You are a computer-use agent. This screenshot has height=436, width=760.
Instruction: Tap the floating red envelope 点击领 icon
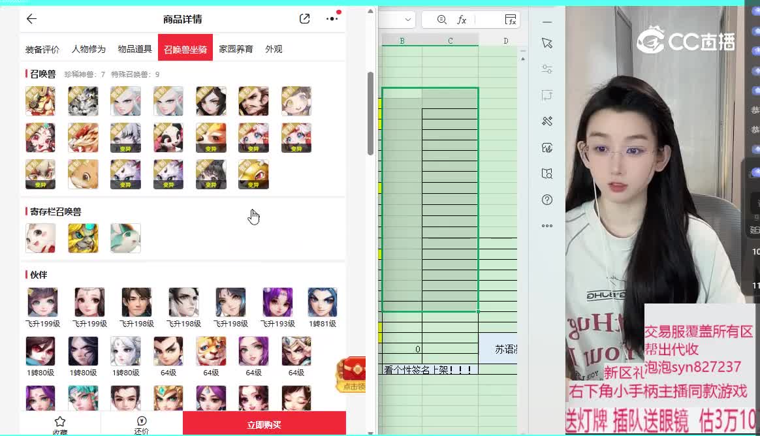click(x=352, y=375)
